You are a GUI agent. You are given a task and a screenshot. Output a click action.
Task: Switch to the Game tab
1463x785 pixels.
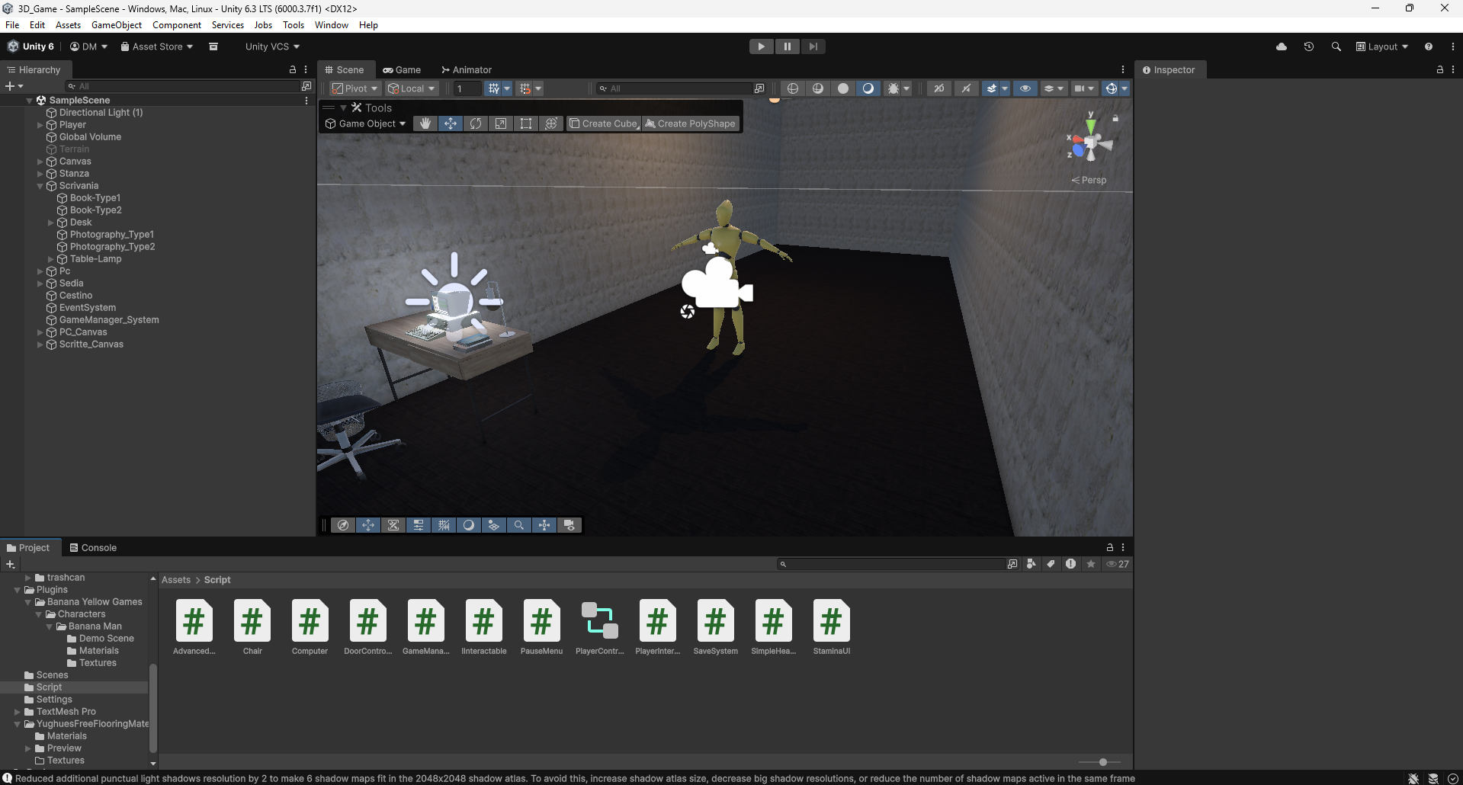point(403,69)
